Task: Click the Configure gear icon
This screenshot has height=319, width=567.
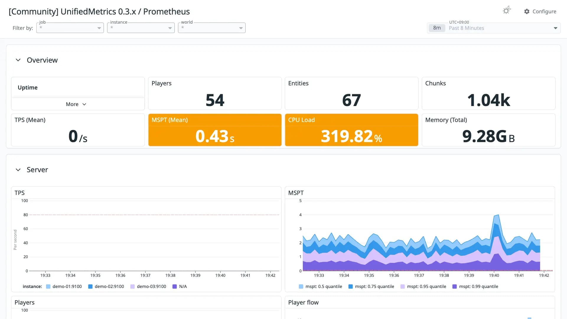Action: click(527, 11)
